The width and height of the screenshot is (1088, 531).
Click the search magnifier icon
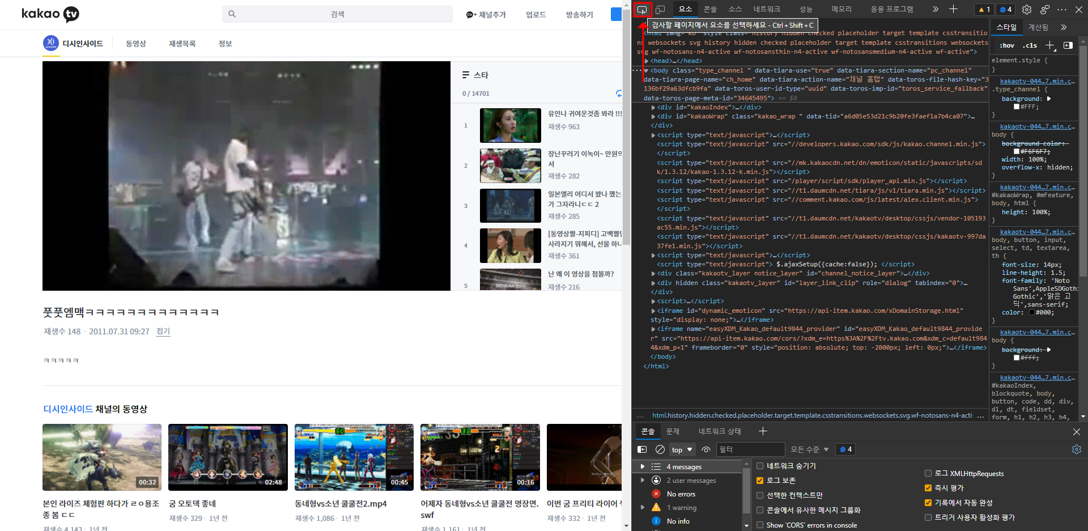[x=232, y=14]
